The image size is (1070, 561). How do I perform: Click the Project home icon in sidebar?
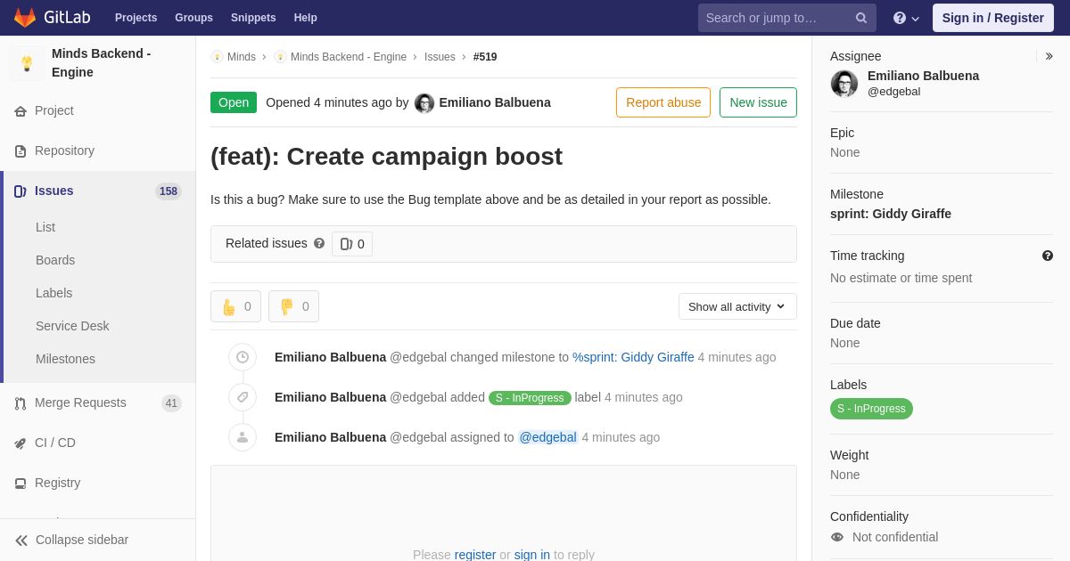tap(21, 111)
